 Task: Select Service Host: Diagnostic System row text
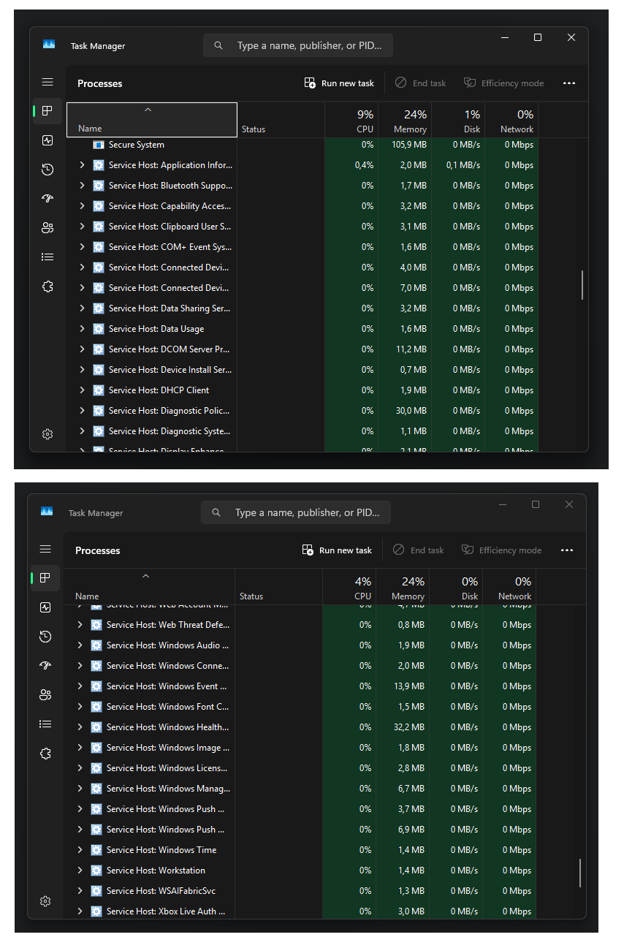(170, 431)
